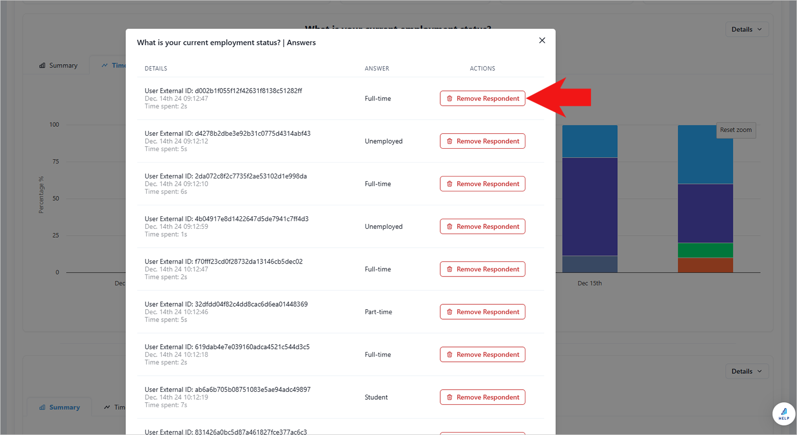Click the trash icon in the Student row
Viewport: 797px width, 435px height.
[x=450, y=397]
